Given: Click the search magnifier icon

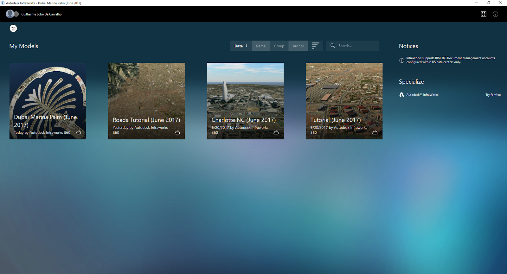Looking at the screenshot, I should coord(333,46).
